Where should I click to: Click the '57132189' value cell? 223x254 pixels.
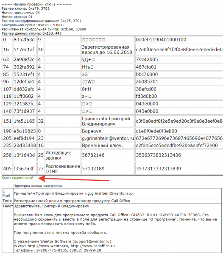coord(108,168)
